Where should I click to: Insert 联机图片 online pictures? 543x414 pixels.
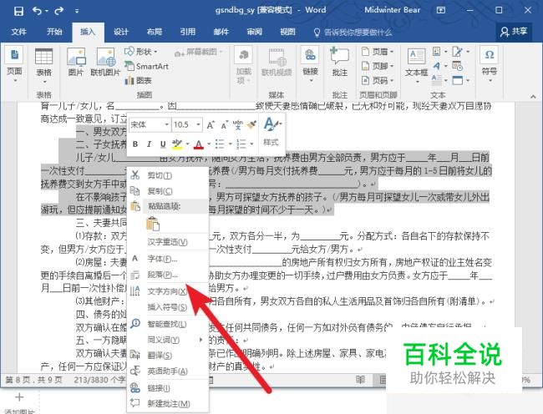[x=105, y=63]
